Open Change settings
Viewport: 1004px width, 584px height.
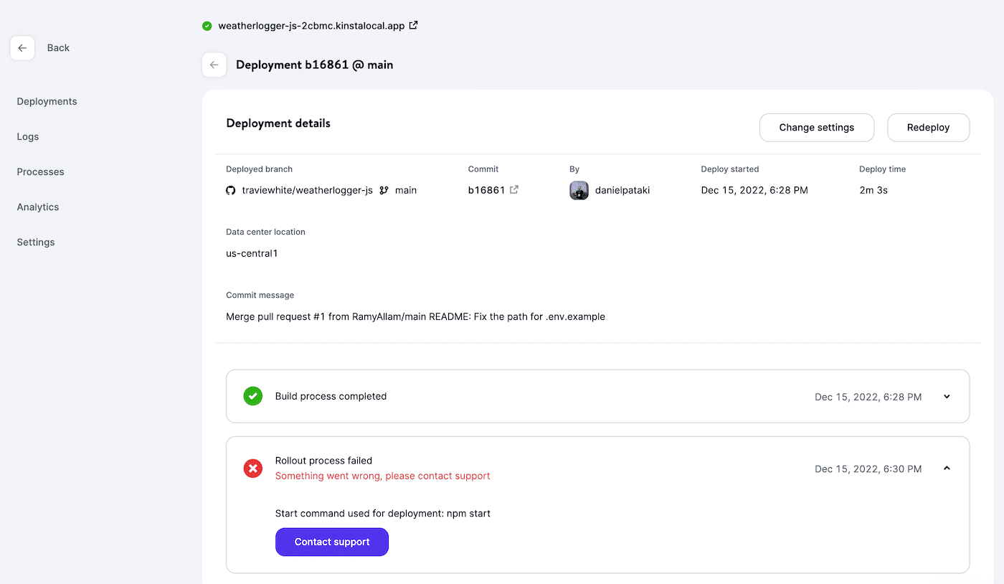(816, 127)
